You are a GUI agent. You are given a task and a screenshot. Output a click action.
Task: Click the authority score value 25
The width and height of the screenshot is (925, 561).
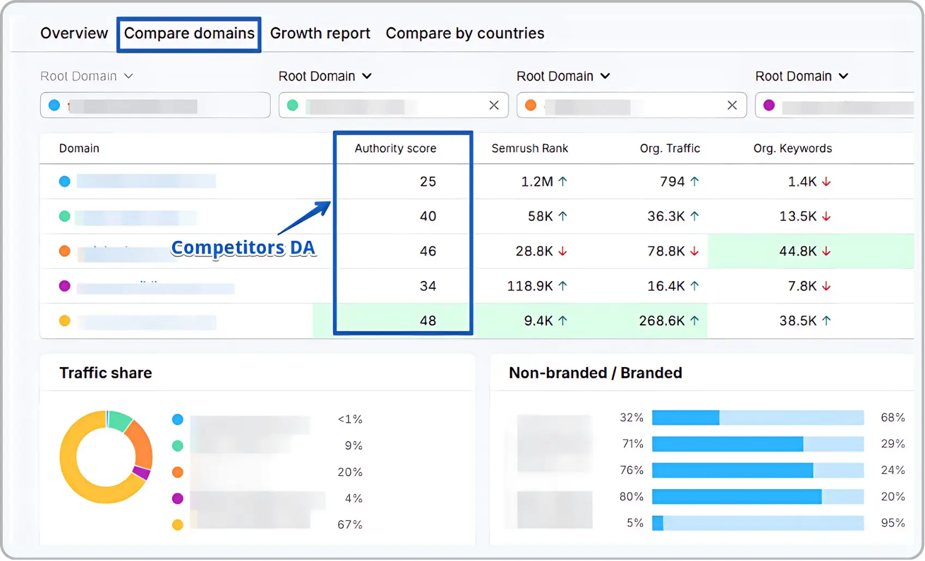(x=428, y=181)
